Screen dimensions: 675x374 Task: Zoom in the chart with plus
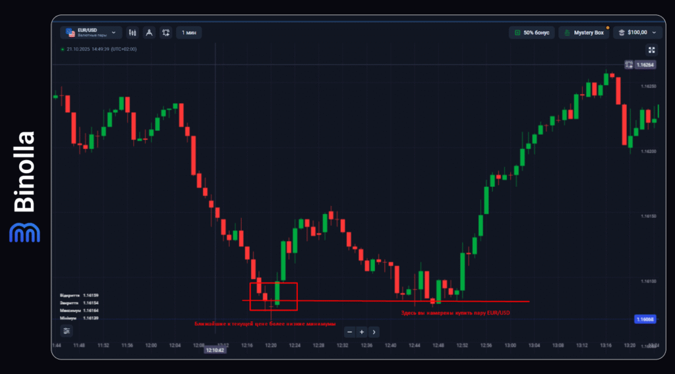click(x=361, y=332)
